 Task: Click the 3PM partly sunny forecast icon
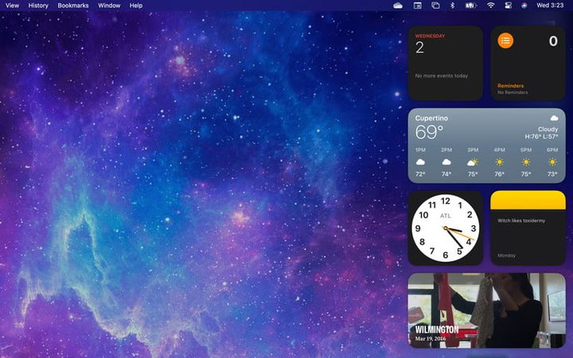pyautogui.click(x=473, y=161)
